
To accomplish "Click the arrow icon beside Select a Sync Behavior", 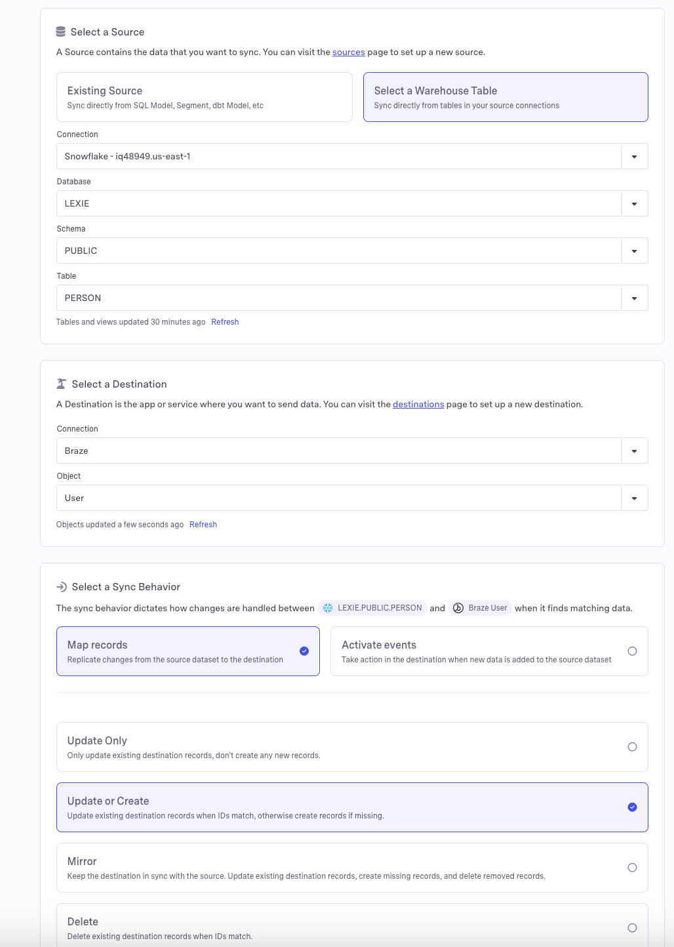I will tap(62, 586).
